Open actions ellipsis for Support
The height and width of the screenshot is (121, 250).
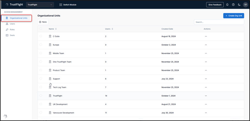pos(206,79)
